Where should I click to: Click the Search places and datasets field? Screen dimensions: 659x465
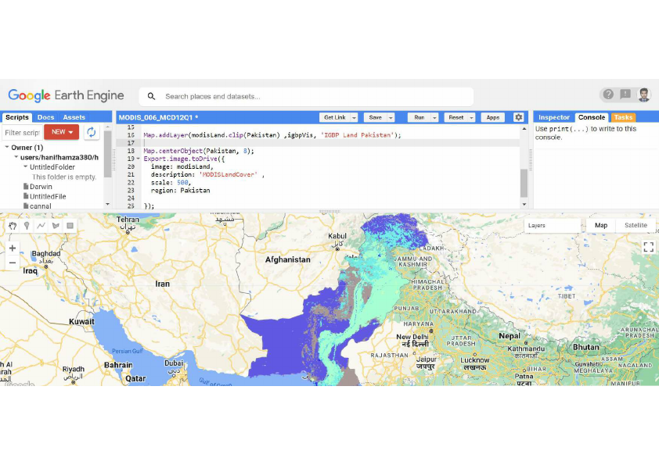(306, 97)
